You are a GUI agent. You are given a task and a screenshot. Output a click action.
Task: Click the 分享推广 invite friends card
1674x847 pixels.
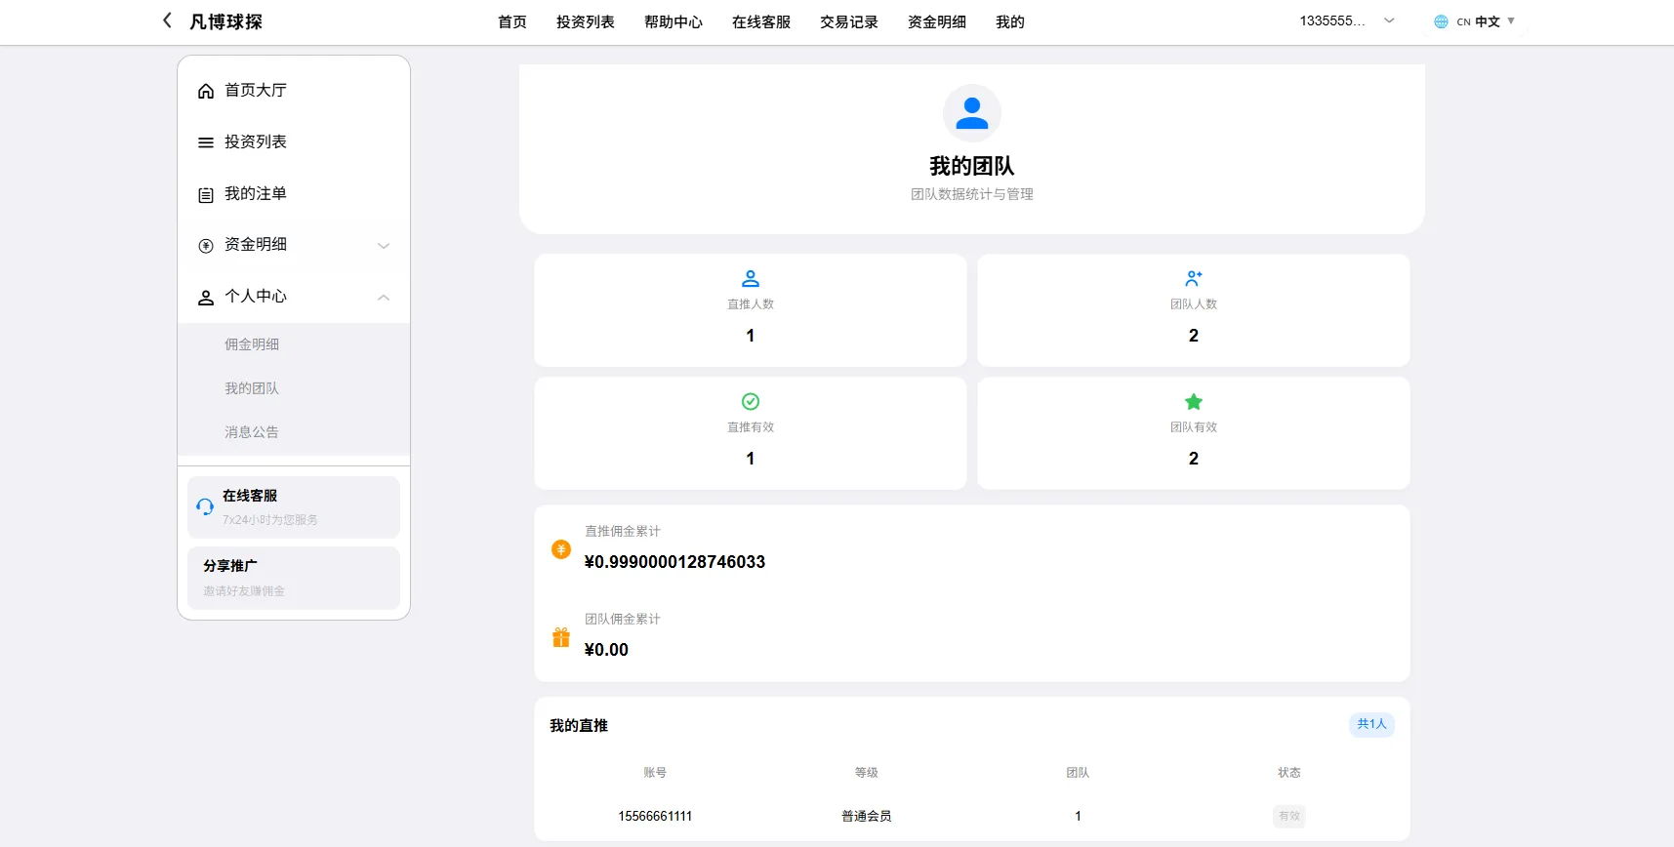(x=294, y=578)
